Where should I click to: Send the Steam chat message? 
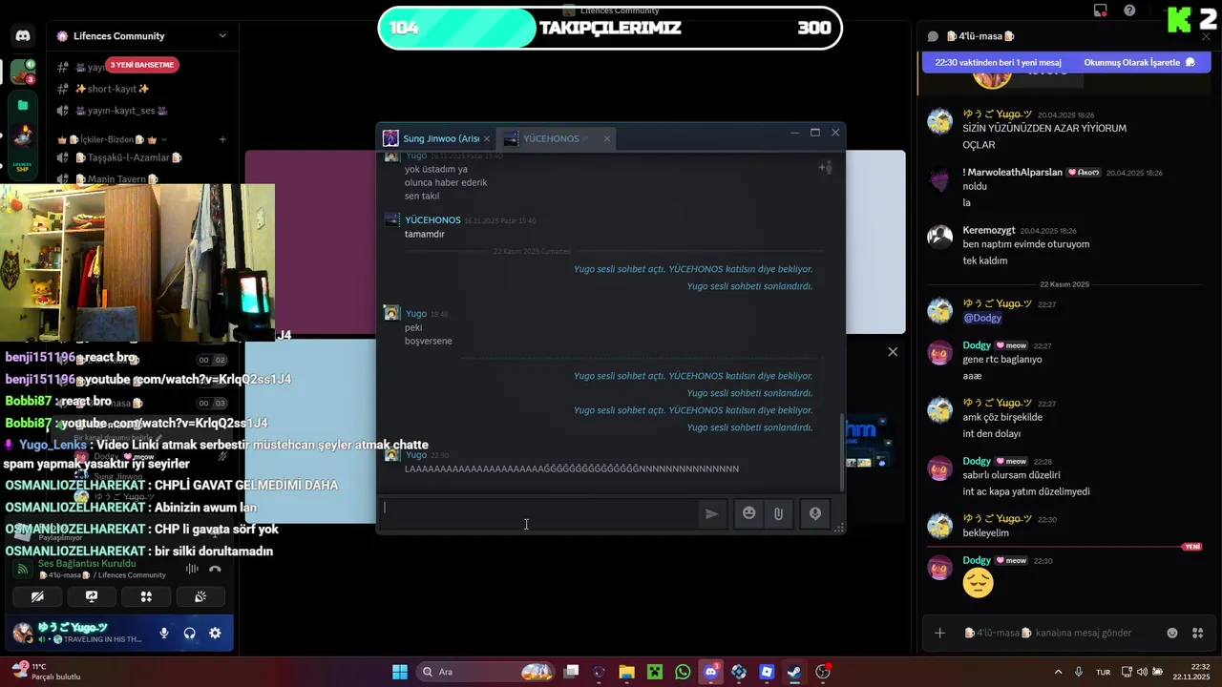coord(712,513)
